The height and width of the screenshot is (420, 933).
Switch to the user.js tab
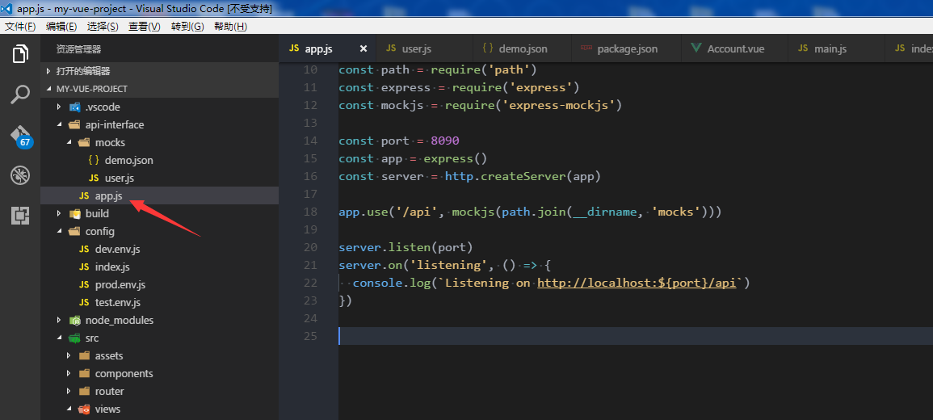click(416, 48)
